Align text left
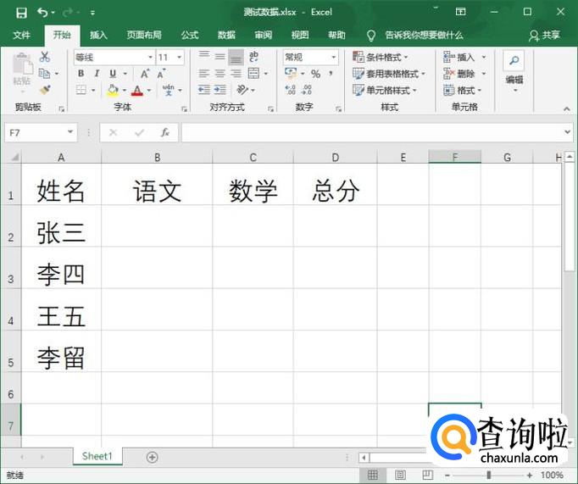 point(204,74)
